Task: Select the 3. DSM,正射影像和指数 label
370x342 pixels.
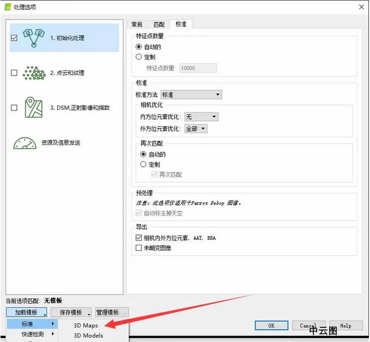Action: tap(80, 108)
